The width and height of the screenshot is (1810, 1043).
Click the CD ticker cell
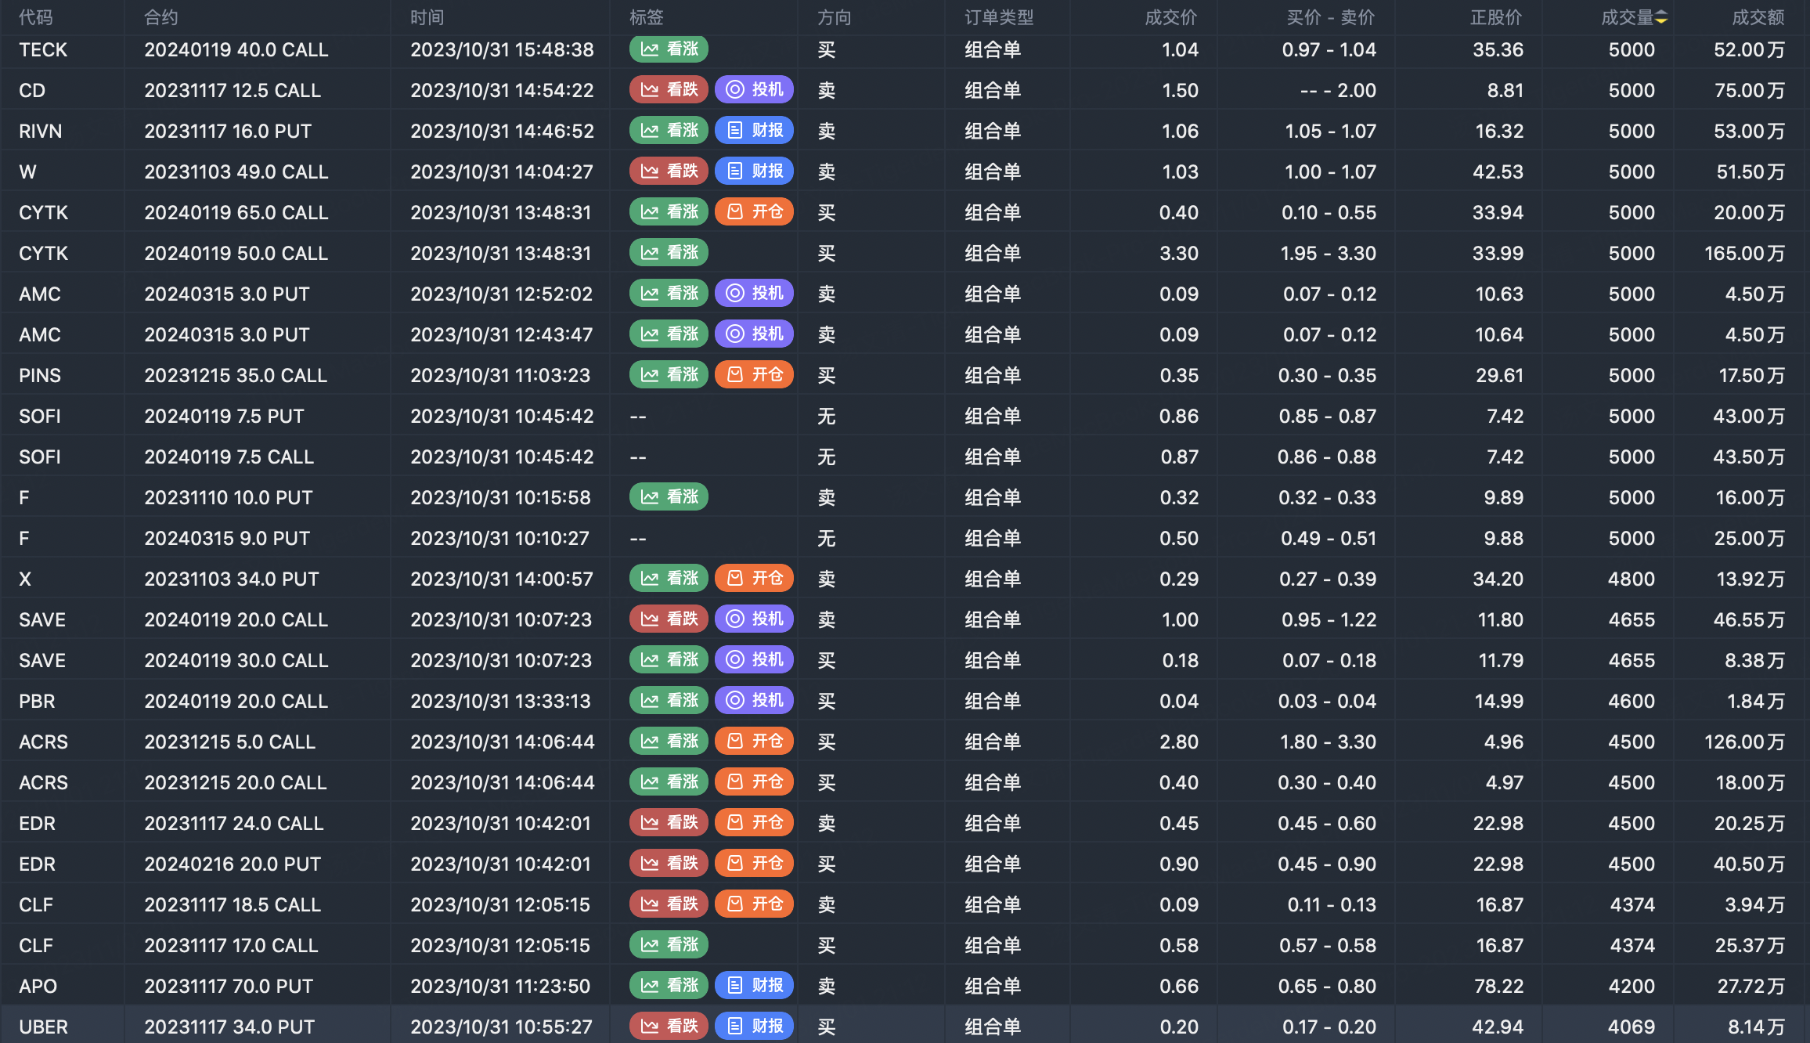point(32,90)
